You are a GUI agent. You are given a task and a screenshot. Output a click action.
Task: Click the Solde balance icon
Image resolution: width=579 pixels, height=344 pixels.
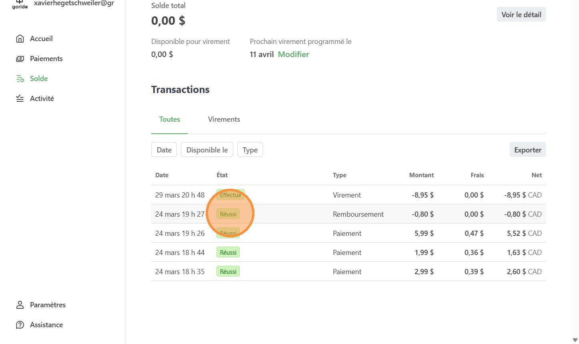point(20,79)
